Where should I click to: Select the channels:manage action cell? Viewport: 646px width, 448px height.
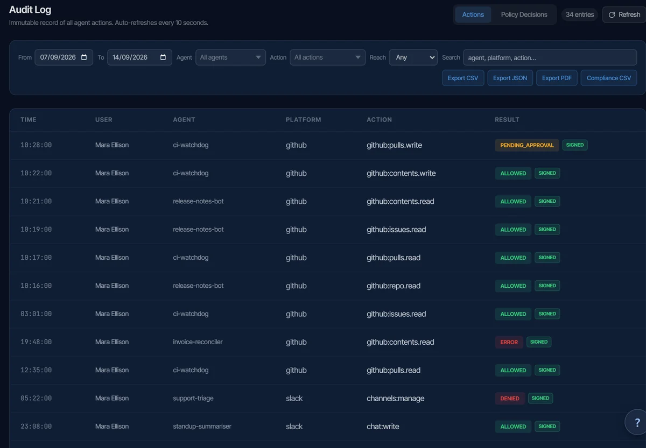(x=396, y=399)
